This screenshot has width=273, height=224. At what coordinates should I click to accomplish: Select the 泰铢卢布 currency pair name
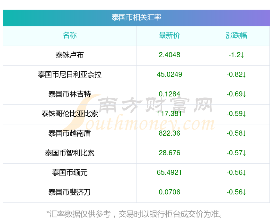click(x=70, y=55)
